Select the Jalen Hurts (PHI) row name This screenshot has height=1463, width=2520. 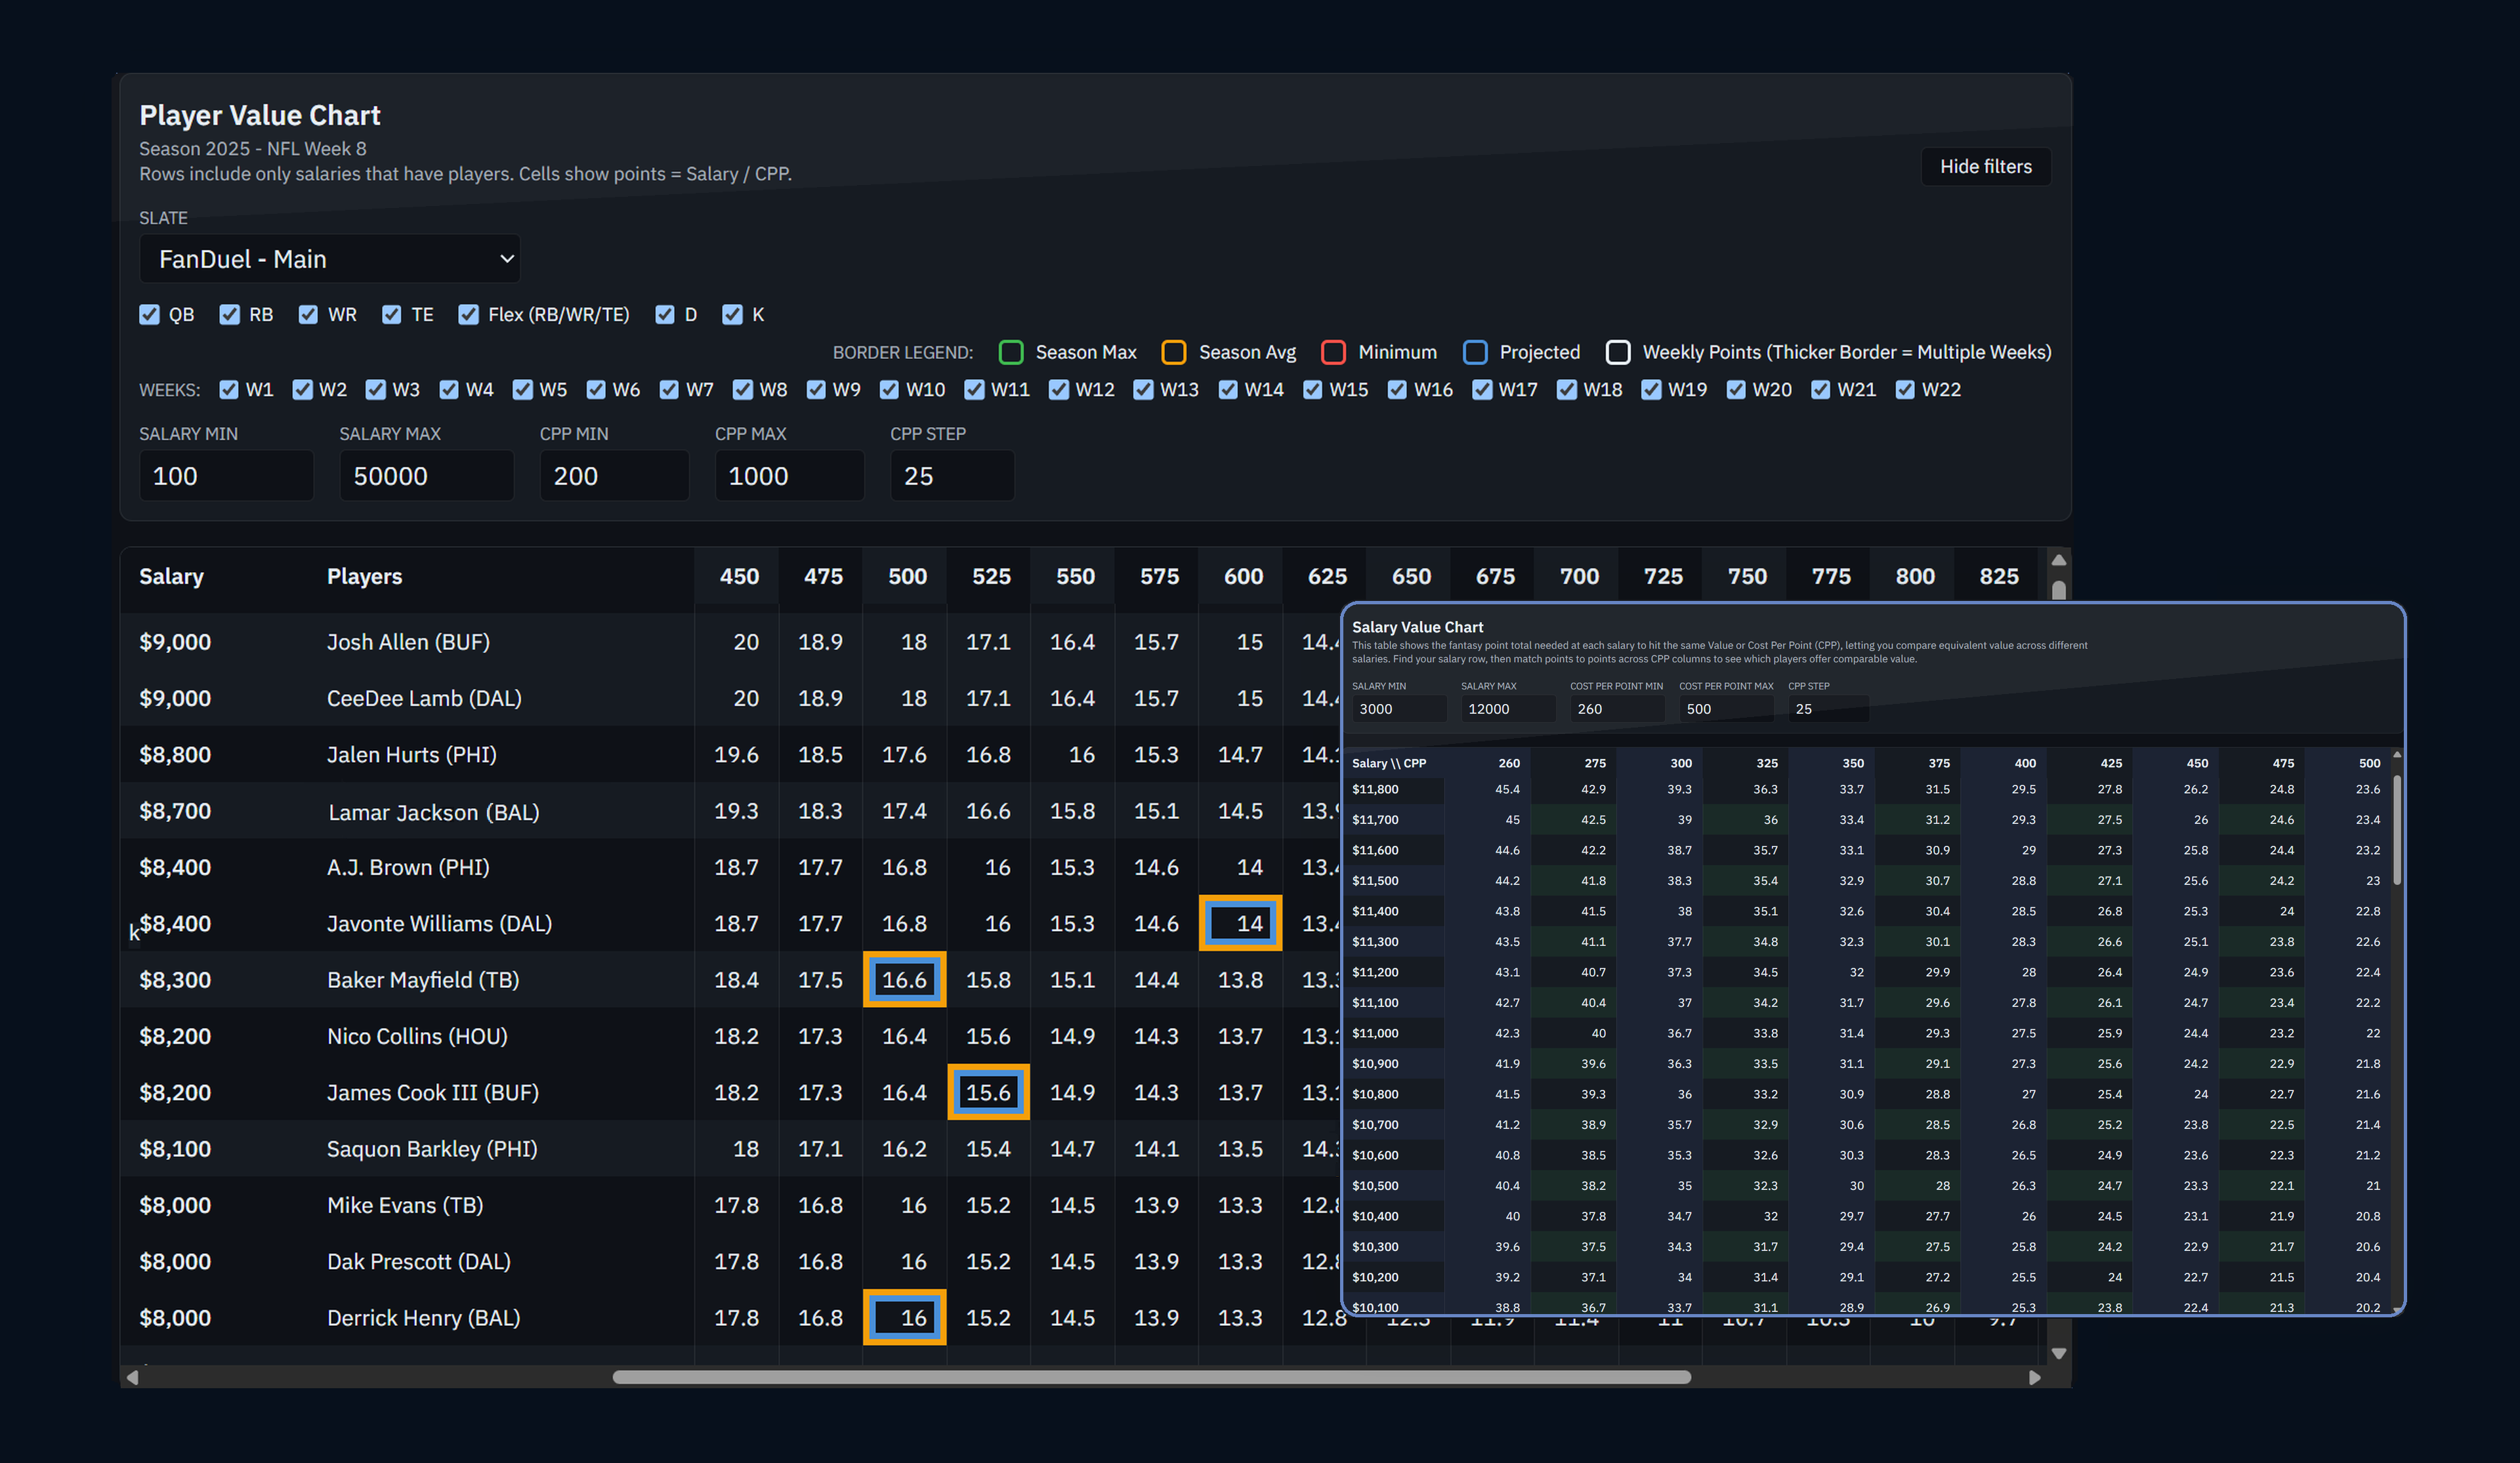(411, 754)
